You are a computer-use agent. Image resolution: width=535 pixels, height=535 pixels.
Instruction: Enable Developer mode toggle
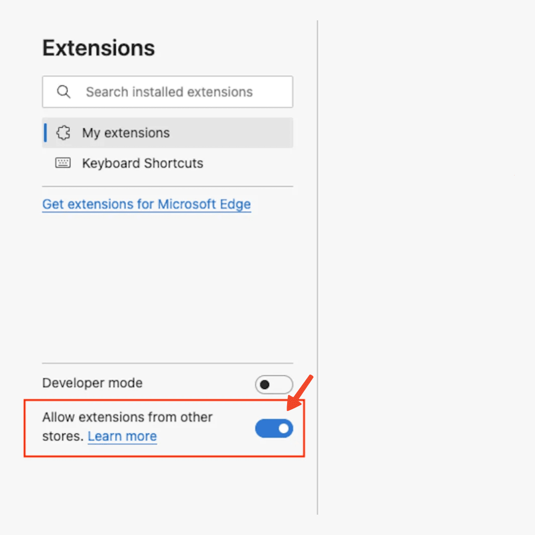point(274,384)
